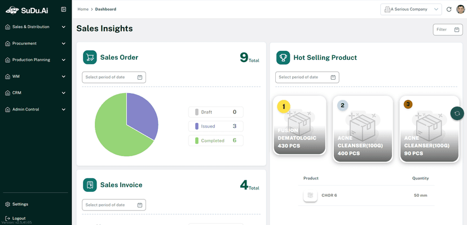Click the Quantity column header
Viewport: 467px width, 225px height.
(x=421, y=179)
